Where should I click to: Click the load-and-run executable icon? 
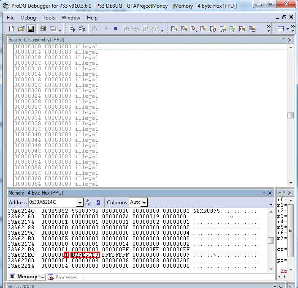coord(72,29)
